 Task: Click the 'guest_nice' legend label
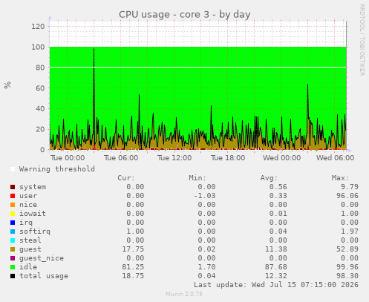42,258
